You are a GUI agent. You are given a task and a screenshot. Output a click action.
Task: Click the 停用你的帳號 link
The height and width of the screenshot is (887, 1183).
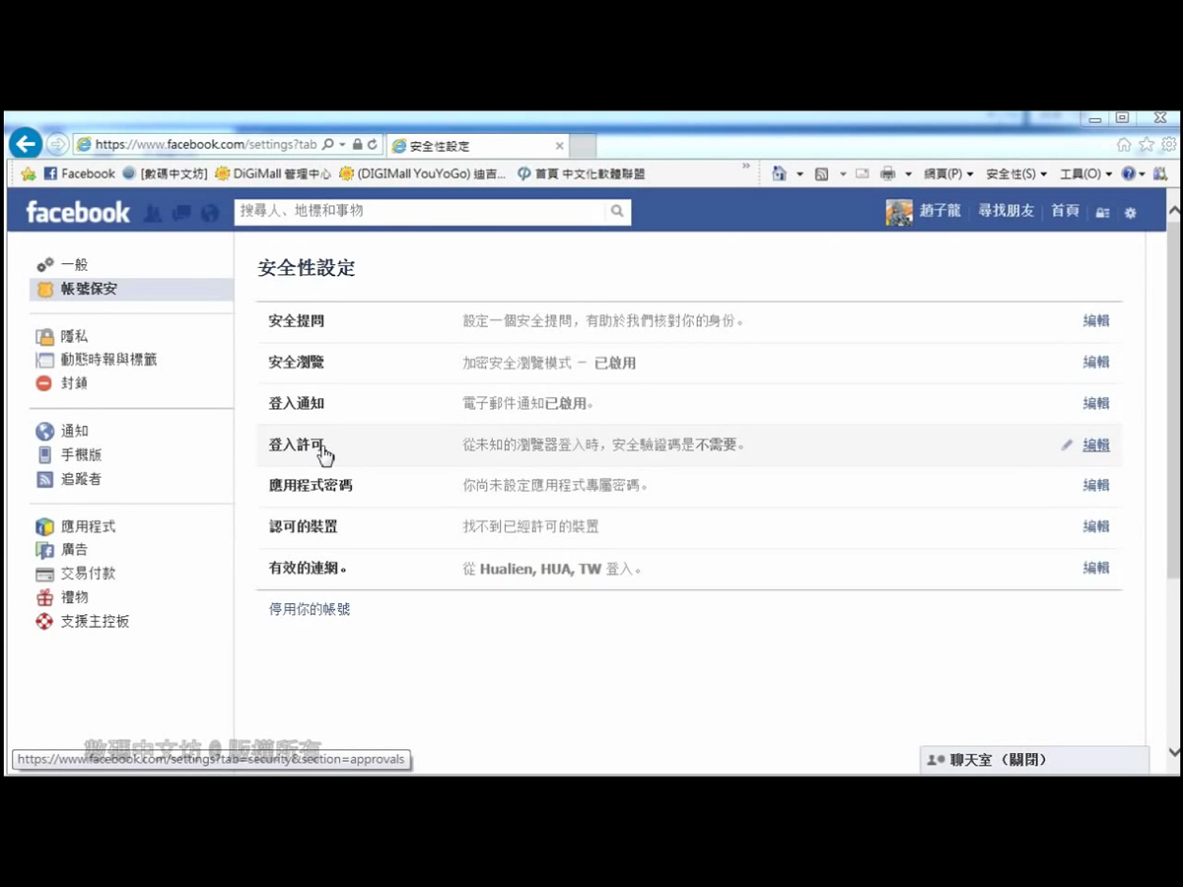pos(310,610)
